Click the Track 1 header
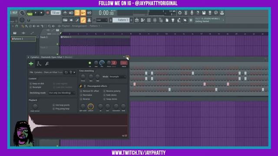The image size is (278, 156). point(49,41)
